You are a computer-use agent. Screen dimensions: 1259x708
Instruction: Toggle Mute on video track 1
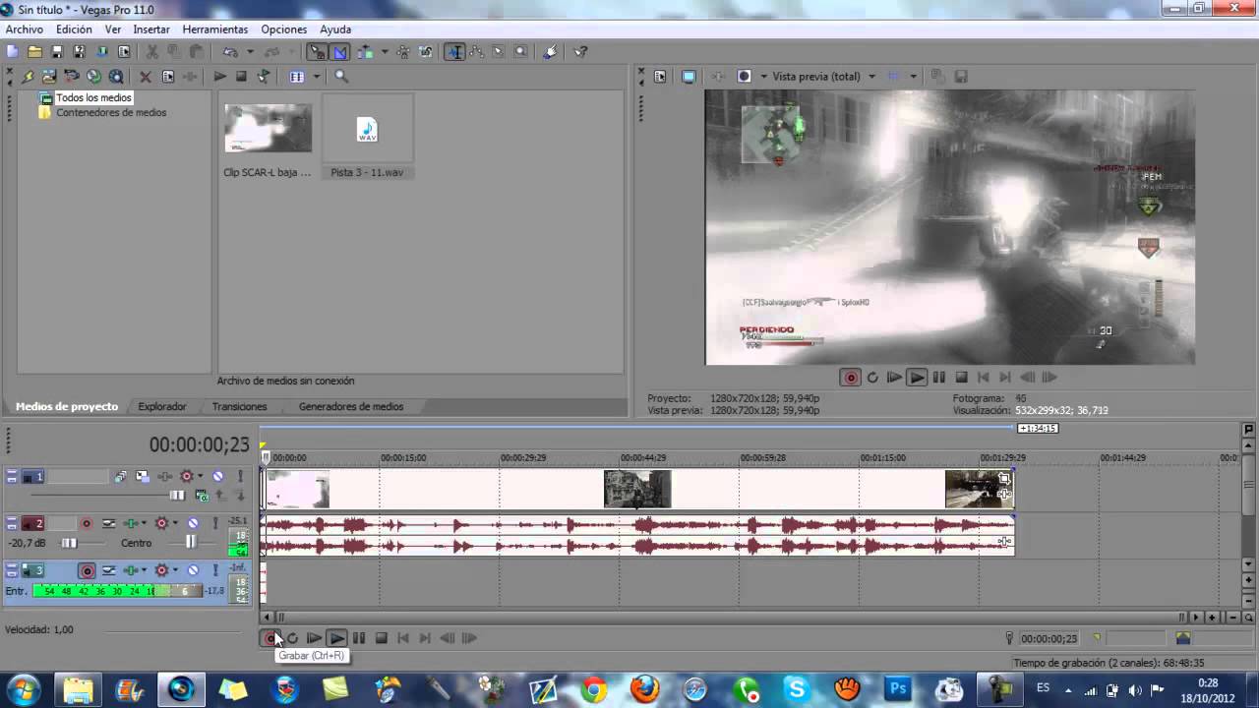point(217,476)
